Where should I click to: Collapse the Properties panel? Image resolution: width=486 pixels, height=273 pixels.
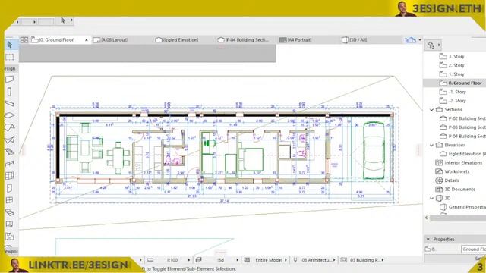tap(428, 240)
